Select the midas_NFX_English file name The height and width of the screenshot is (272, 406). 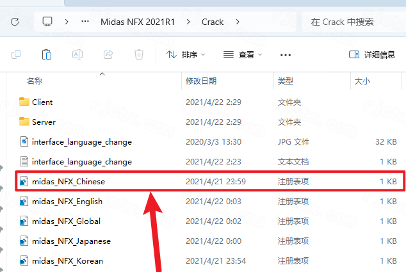point(67,202)
